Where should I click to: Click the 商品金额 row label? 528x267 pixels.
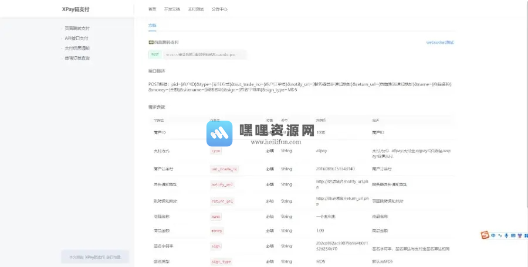coord(162,231)
